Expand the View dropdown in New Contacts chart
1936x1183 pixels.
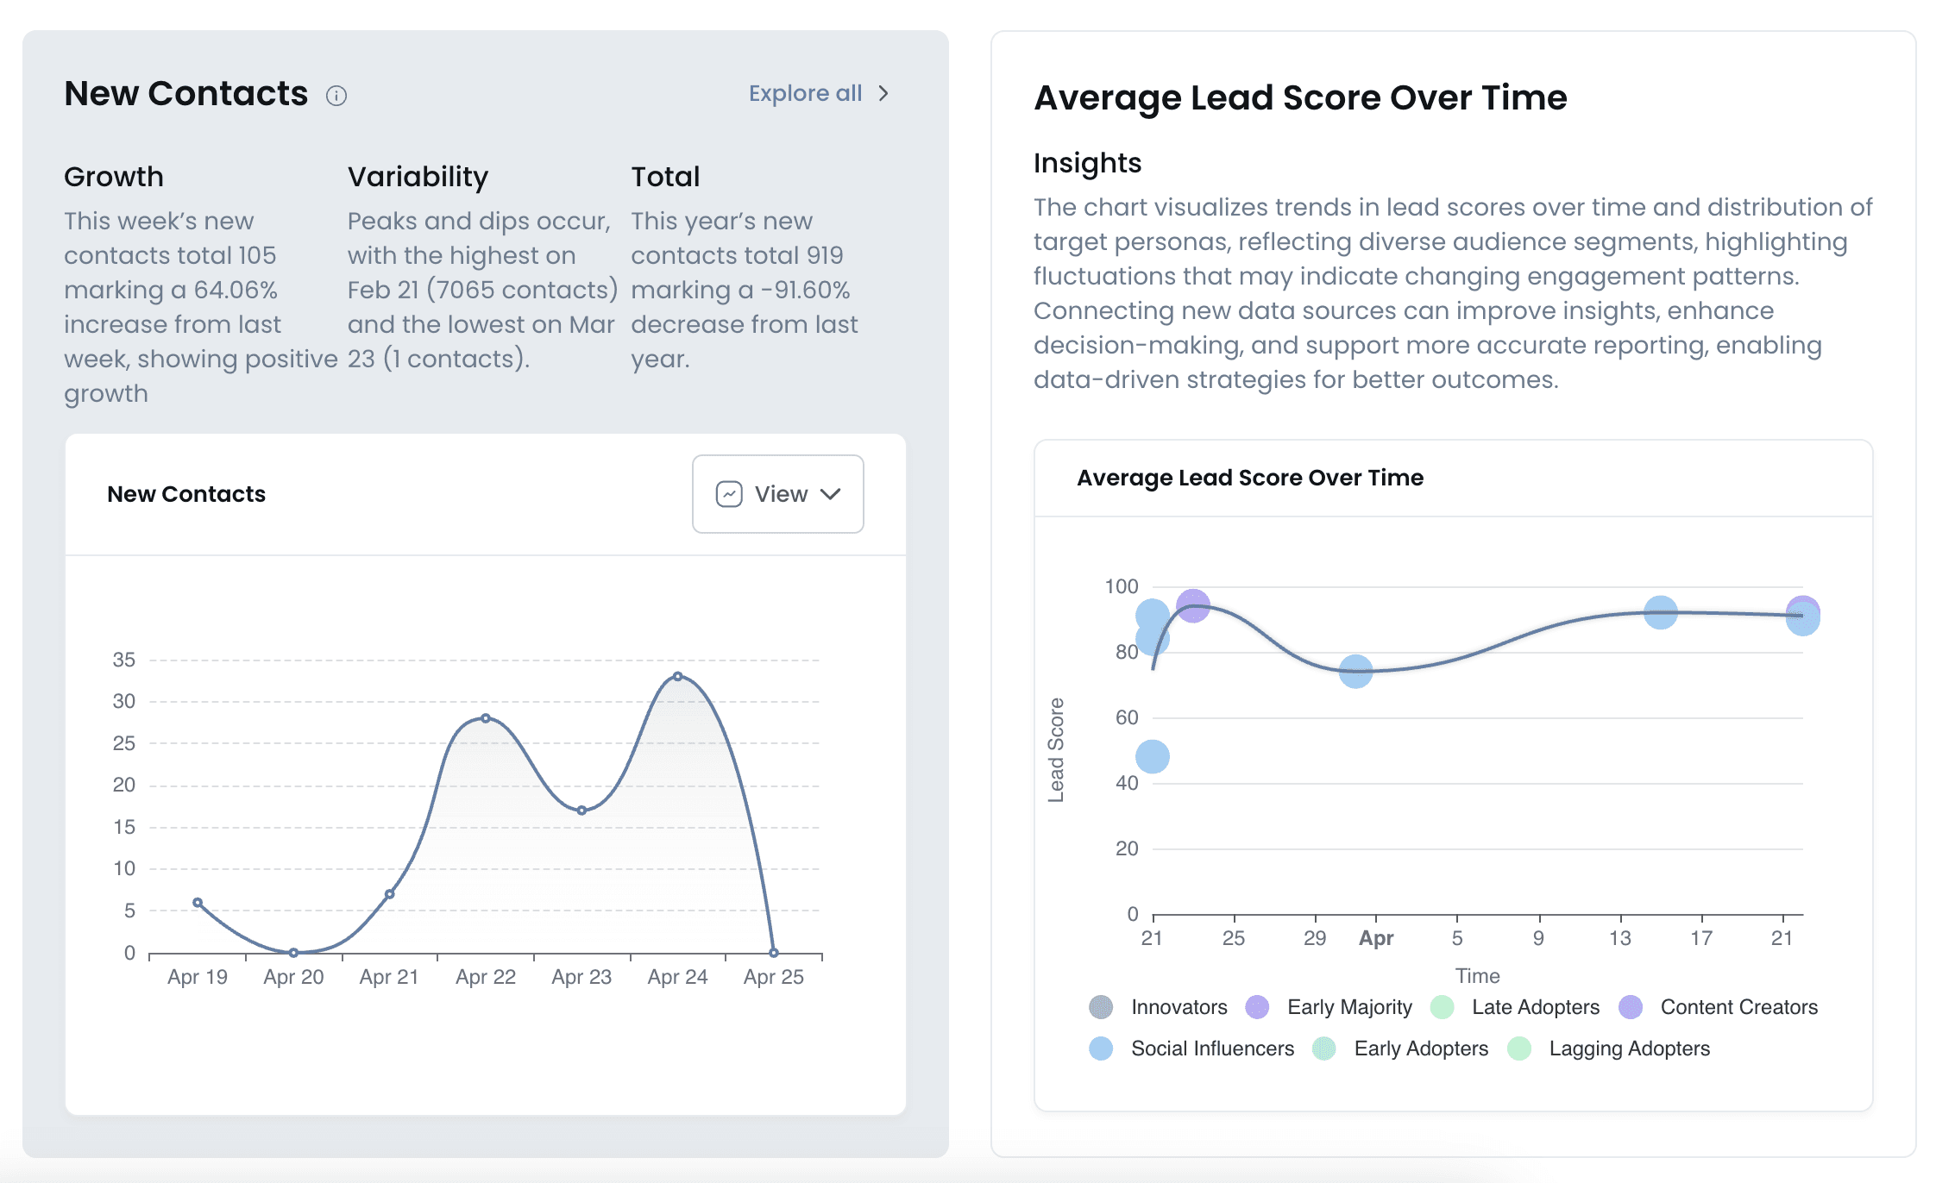point(777,494)
